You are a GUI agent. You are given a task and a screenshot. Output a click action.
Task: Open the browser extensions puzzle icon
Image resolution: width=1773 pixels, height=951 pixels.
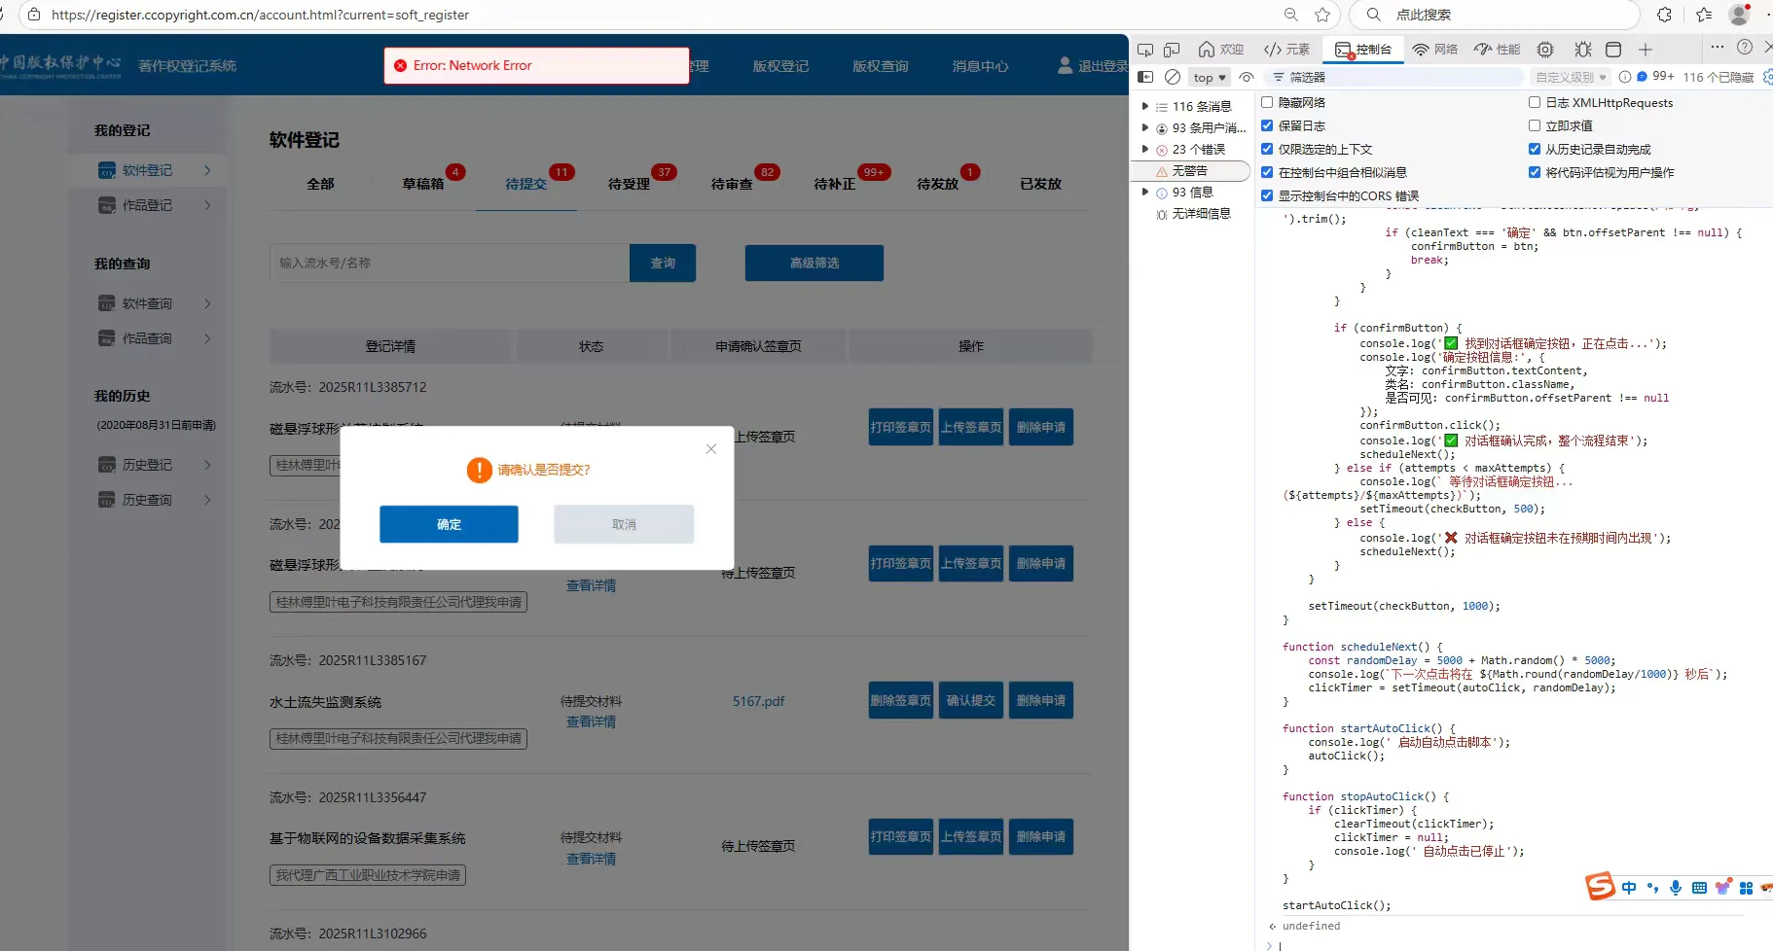1664,15
